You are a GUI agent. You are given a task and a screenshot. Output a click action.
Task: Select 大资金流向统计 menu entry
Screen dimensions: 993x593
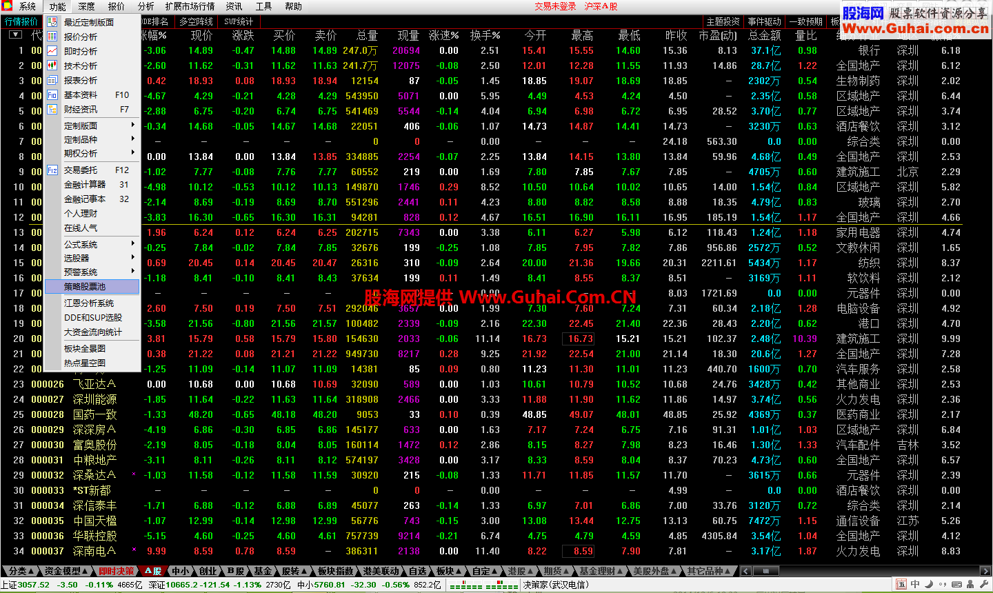(x=92, y=332)
